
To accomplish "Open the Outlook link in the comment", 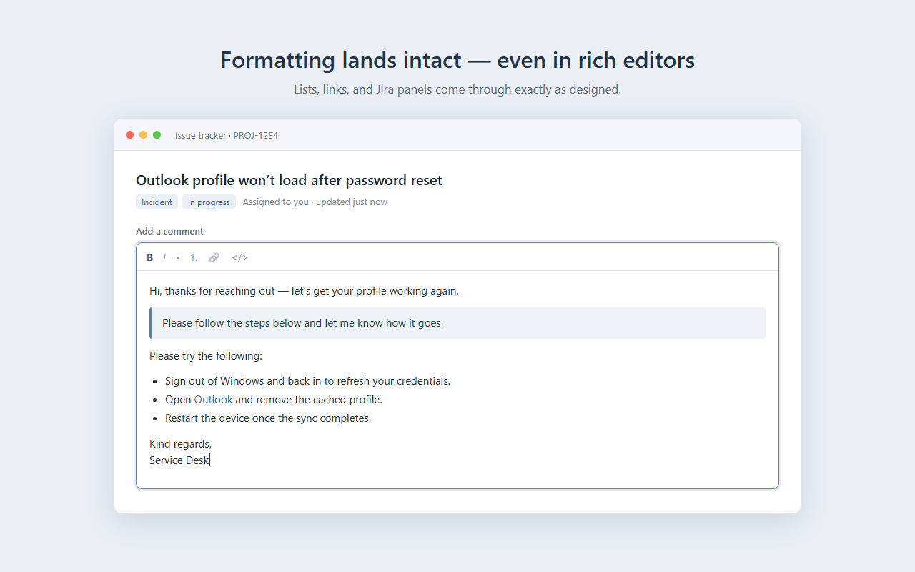I will pyautogui.click(x=213, y=400).
